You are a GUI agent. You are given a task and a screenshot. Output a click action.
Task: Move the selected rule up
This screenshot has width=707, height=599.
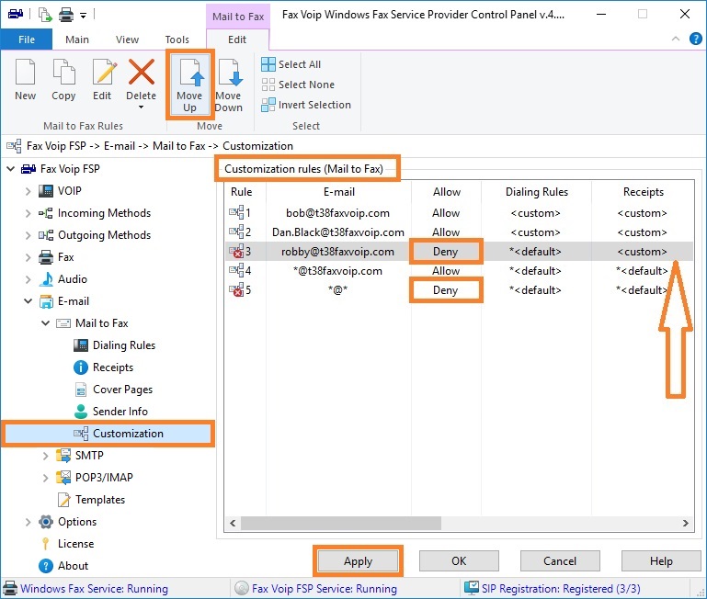pyautogui.click(x=189, y=85)
